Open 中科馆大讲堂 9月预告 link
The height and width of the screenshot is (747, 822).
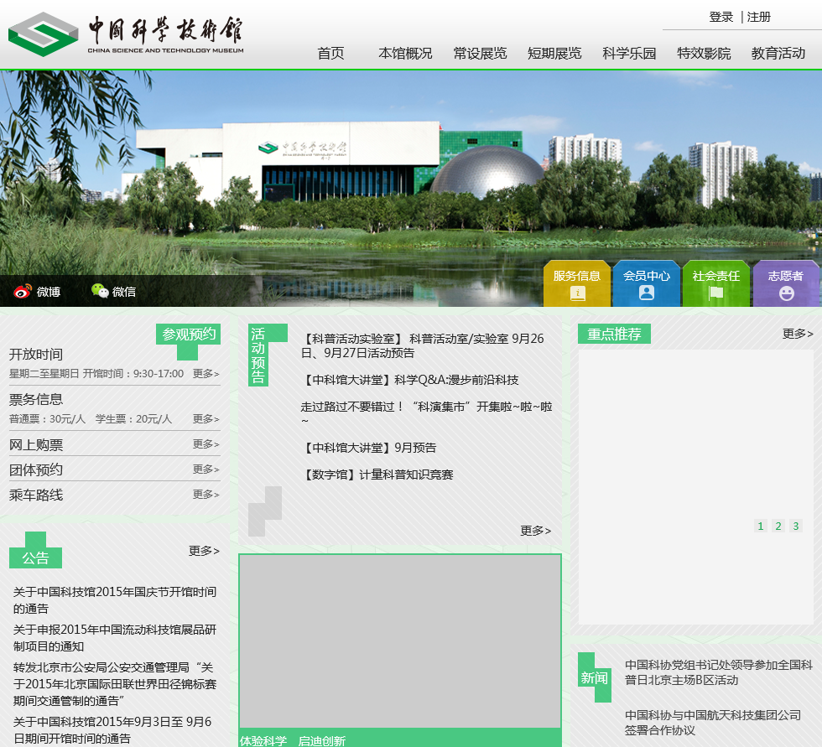tap(368, 448)
